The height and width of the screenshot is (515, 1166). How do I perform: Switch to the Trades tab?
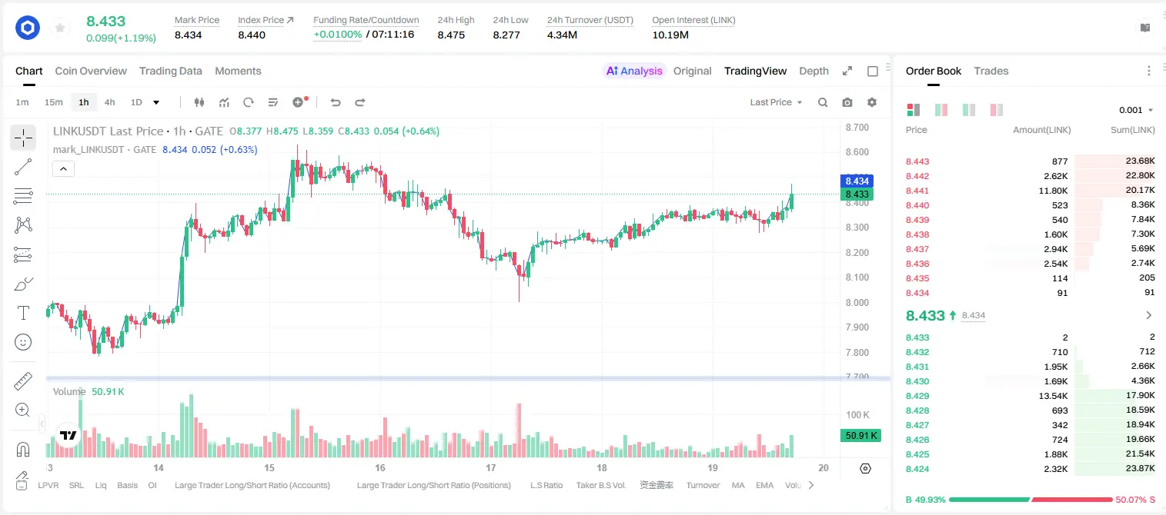[x=991, y=71]
